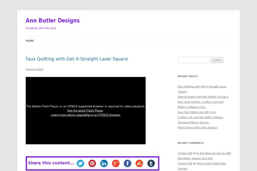Share on Google Plus icon
The height and width of the screenshot is (171, 257).
[x=116, y=163]
